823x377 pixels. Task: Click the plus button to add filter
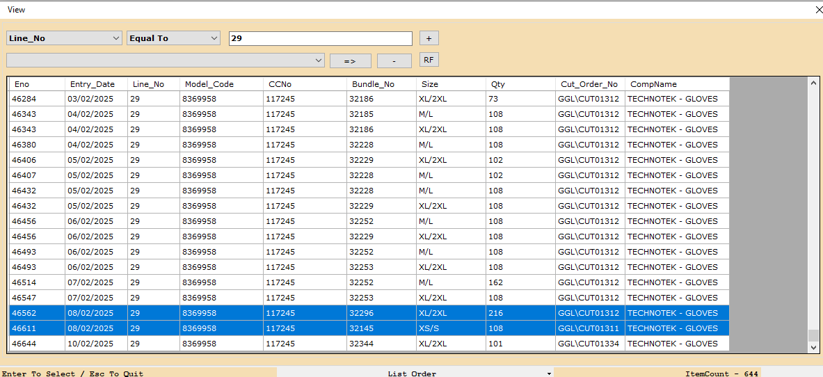(x=429, y=38)
